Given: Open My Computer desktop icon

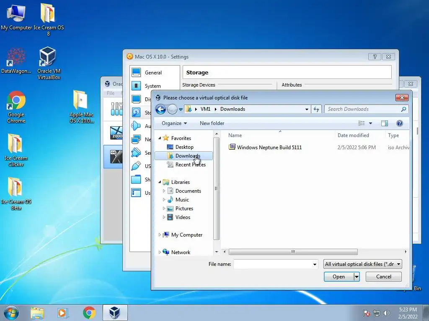Looking at the screenshot, I should [x=16, y=17].
